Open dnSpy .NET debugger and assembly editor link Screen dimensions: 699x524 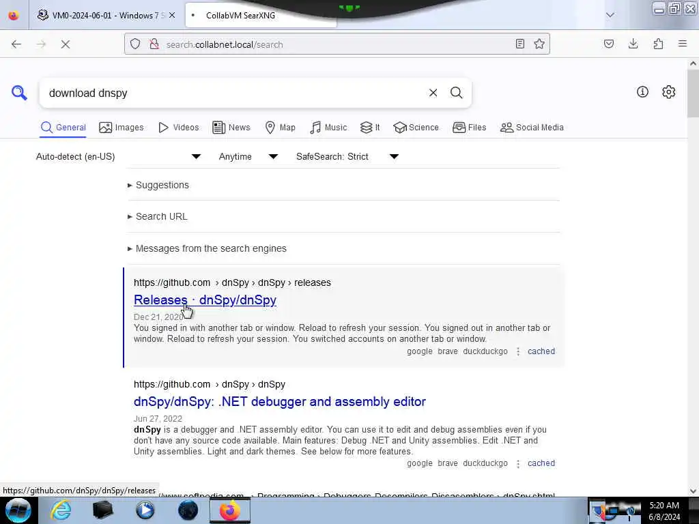279,401
